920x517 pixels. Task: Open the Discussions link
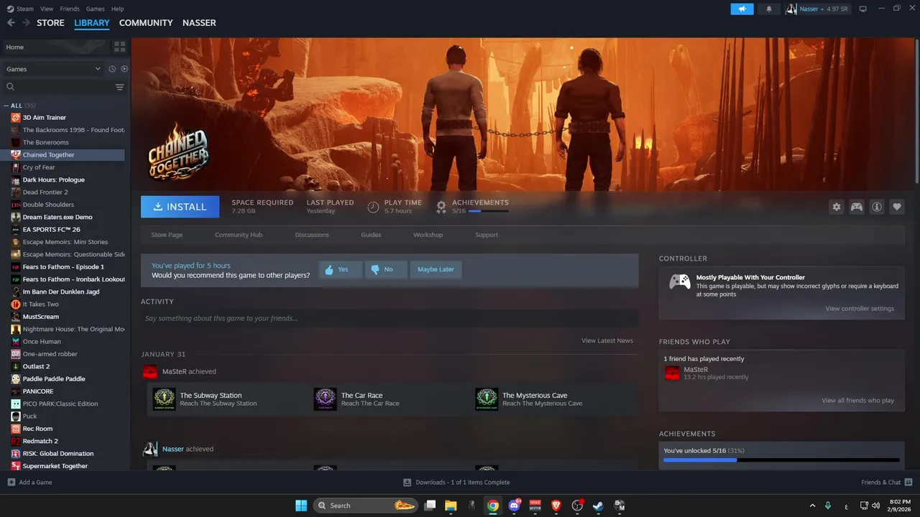pyautogui.click(x=312, y=235)
